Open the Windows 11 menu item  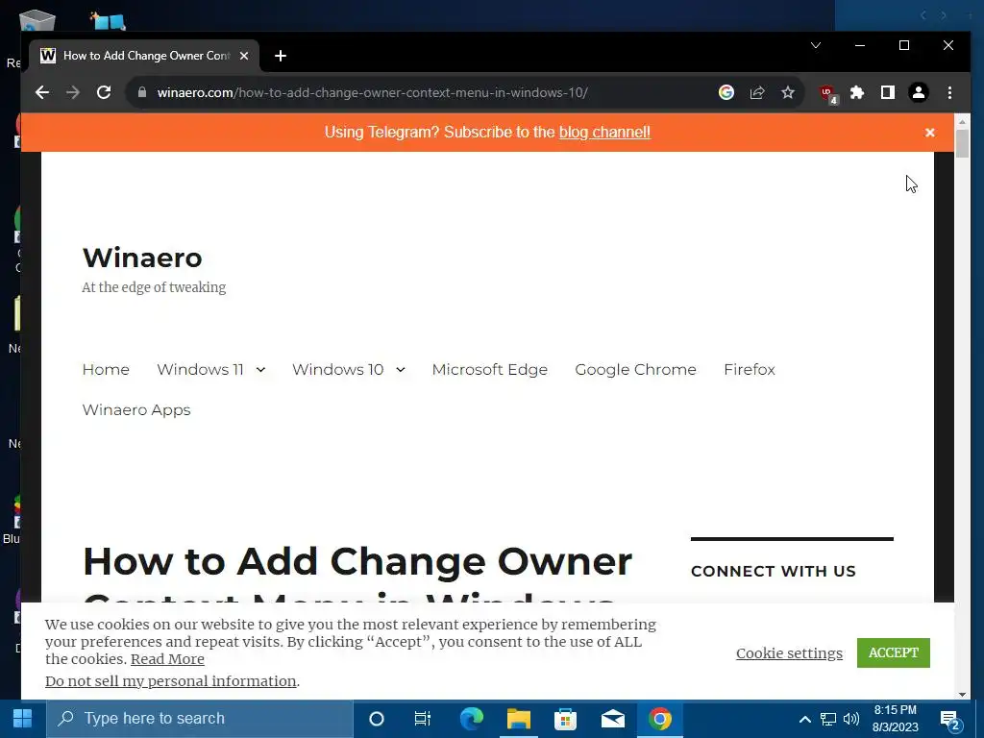(x=200, y=370)
